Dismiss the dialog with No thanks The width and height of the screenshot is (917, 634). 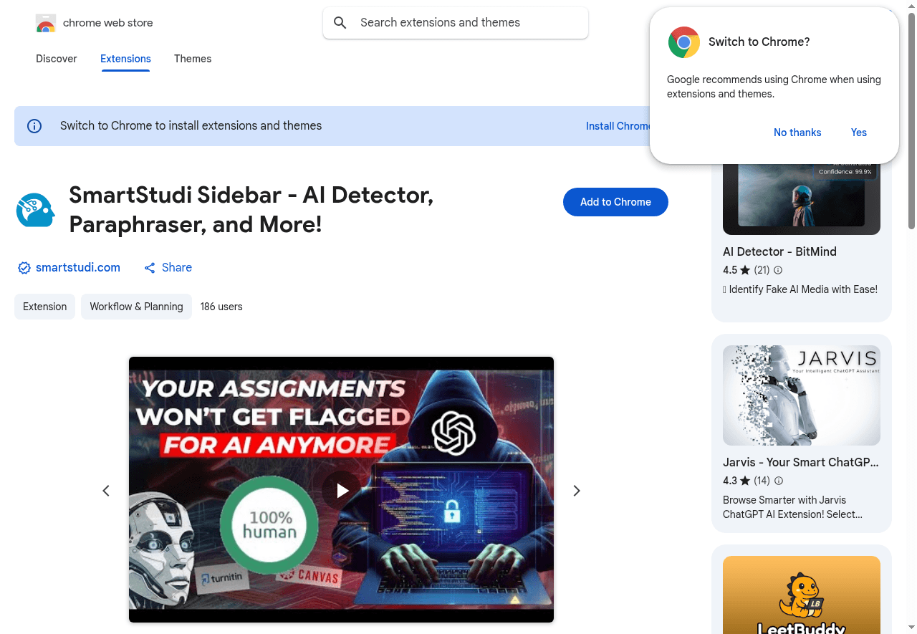(x=797, y=133)
